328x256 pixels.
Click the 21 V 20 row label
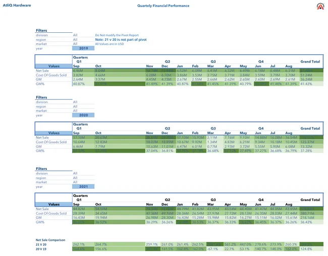[41, 244]
